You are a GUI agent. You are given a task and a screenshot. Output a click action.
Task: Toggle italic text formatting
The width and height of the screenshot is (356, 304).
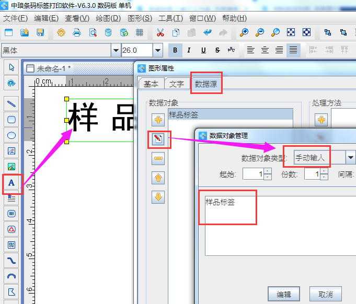[189, 50]
